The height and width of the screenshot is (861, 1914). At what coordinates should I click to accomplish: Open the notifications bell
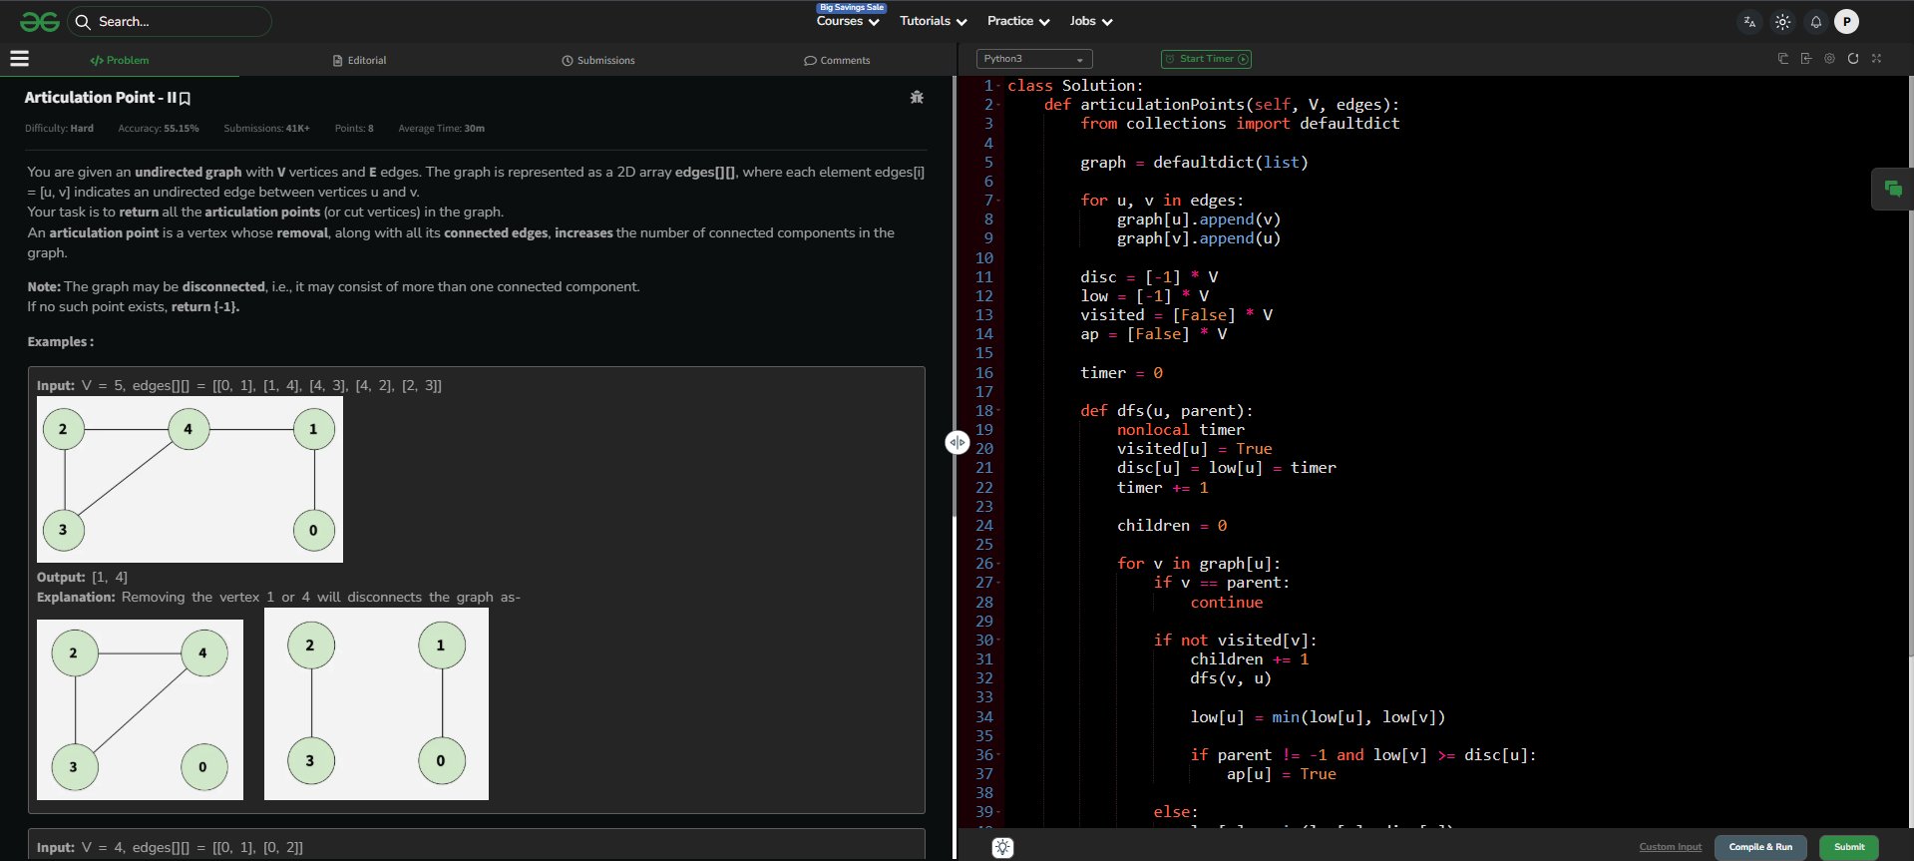pyautogui.click(x=1816, y=22)
